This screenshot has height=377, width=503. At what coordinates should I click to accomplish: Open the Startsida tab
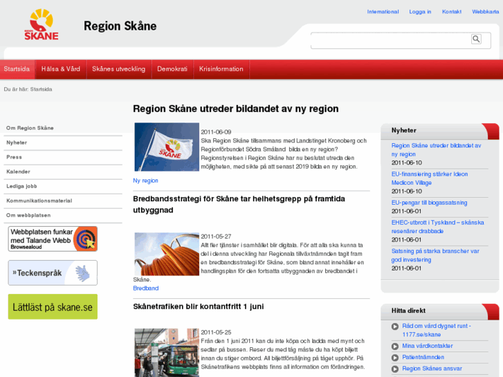coord(17,69)
